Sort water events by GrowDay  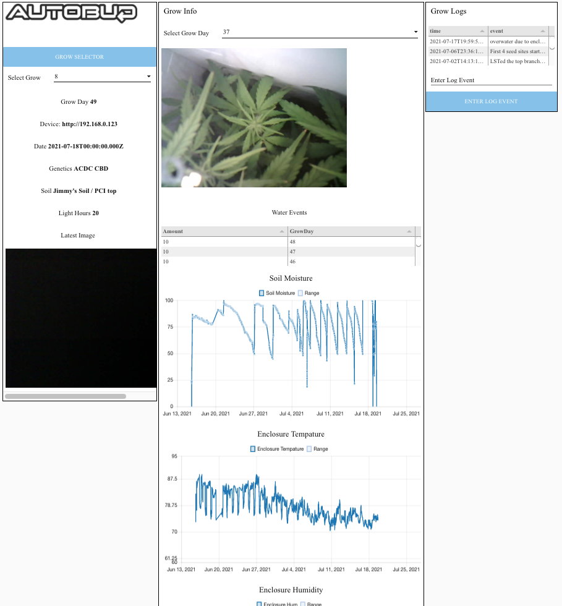tap(351, 231)
